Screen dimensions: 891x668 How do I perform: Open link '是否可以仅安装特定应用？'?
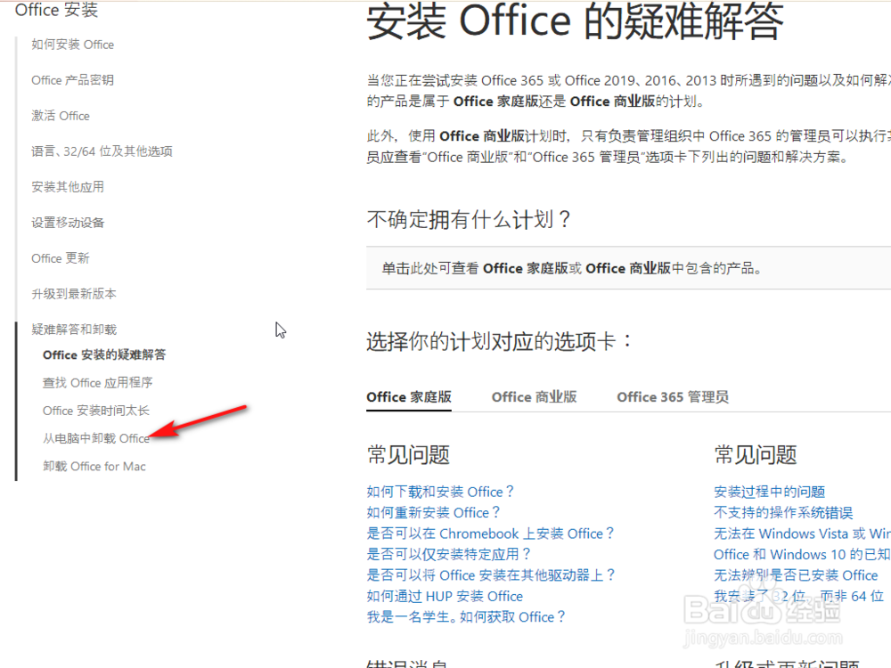coord(449,554)
